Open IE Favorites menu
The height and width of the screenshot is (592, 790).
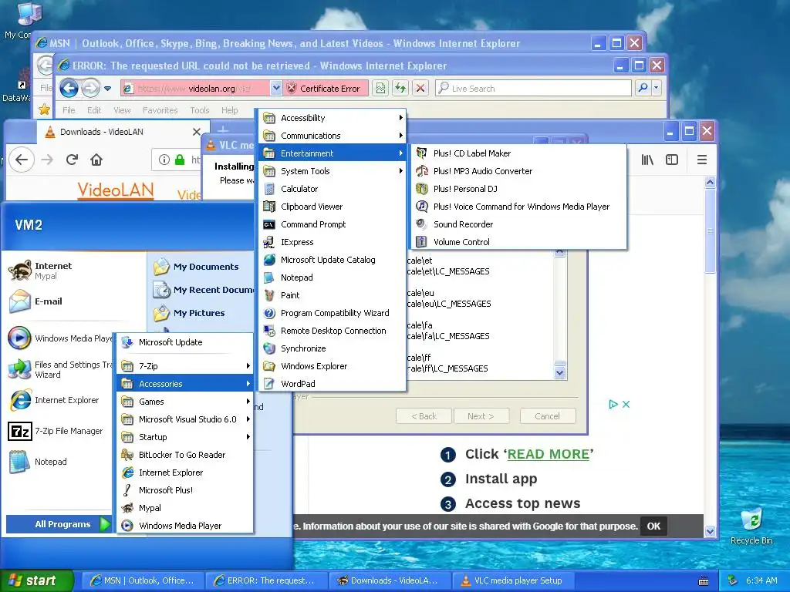pos(160,110)
